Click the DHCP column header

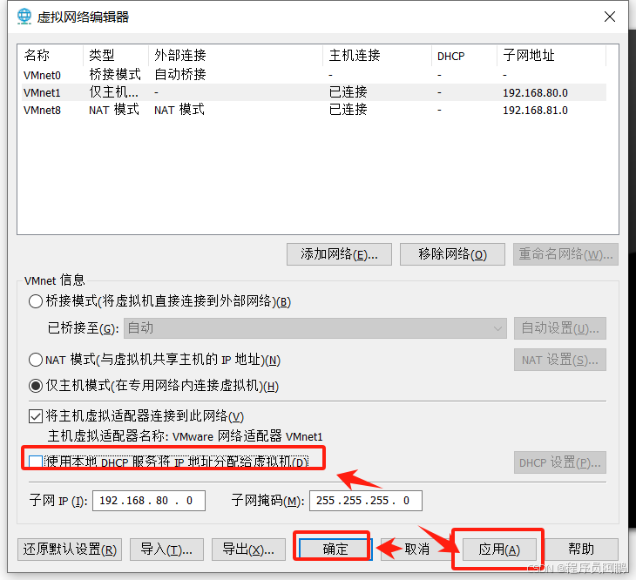point(464,55)
